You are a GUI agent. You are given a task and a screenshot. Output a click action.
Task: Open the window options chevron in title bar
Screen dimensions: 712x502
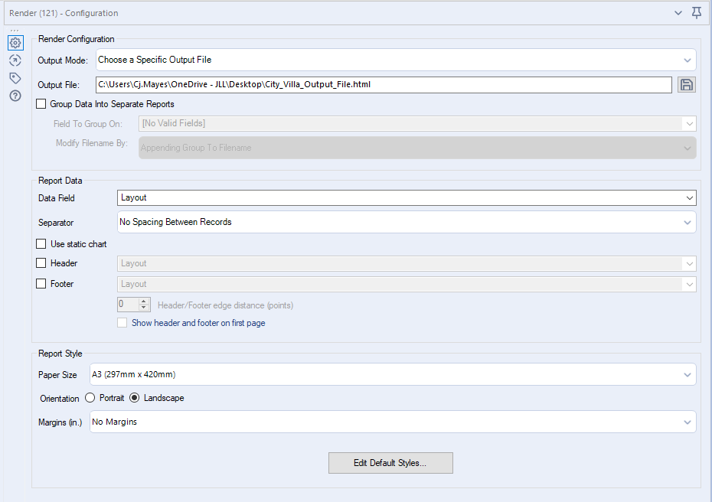(x=678, y=13)
